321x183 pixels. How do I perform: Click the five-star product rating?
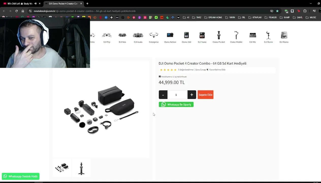168,70
